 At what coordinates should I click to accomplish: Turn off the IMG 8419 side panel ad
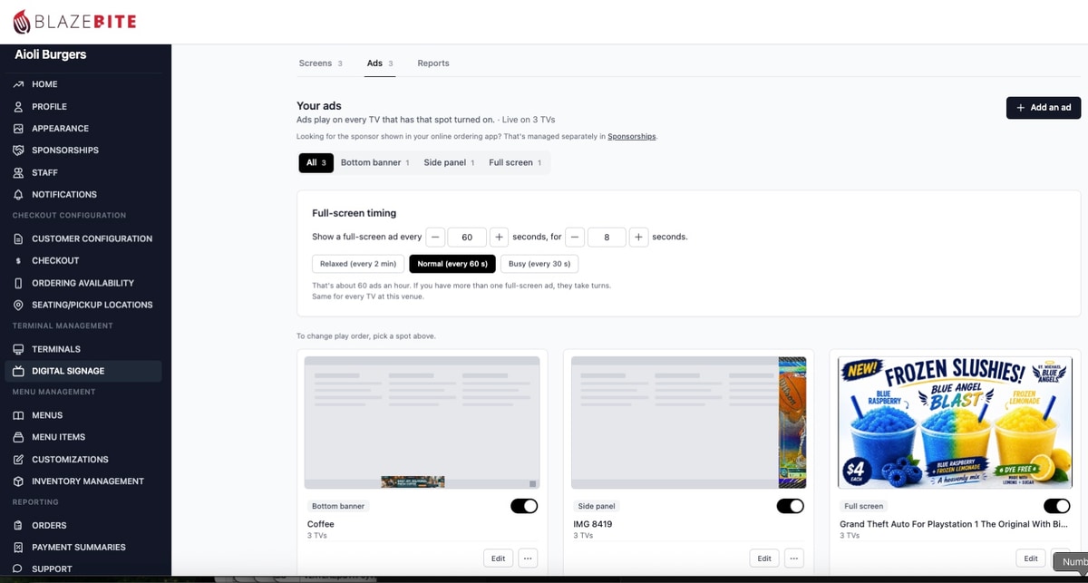click(790, 506)
